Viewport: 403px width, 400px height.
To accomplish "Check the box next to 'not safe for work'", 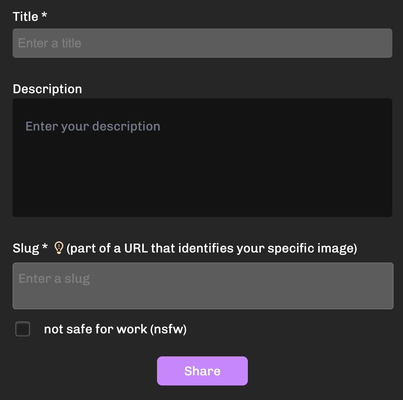I will pos(22,329).
